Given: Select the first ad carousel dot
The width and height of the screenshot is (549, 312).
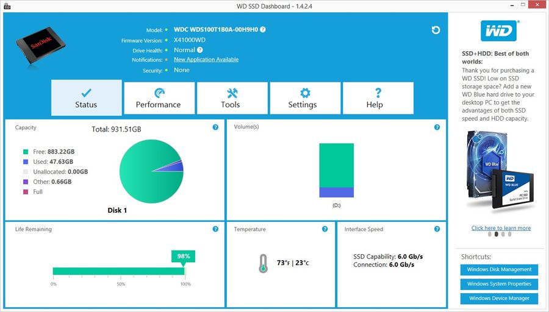Looking at the screenshot, I should coord(489,235).
